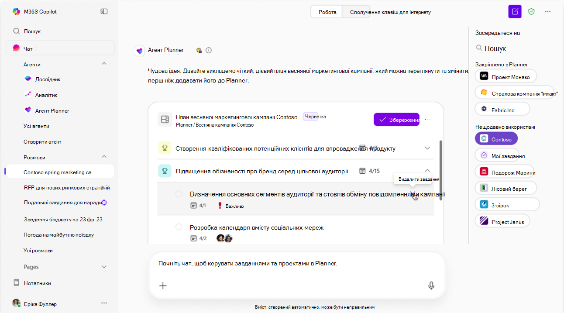Viewport: 564px width, 313px height.
Task: Toggle the sidebar collapse panel icon
Action: click(x=104, y=11)
